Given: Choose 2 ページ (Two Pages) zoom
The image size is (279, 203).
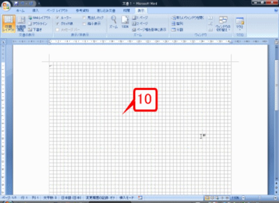Looking at the screenshot, I should click(140, 24).
